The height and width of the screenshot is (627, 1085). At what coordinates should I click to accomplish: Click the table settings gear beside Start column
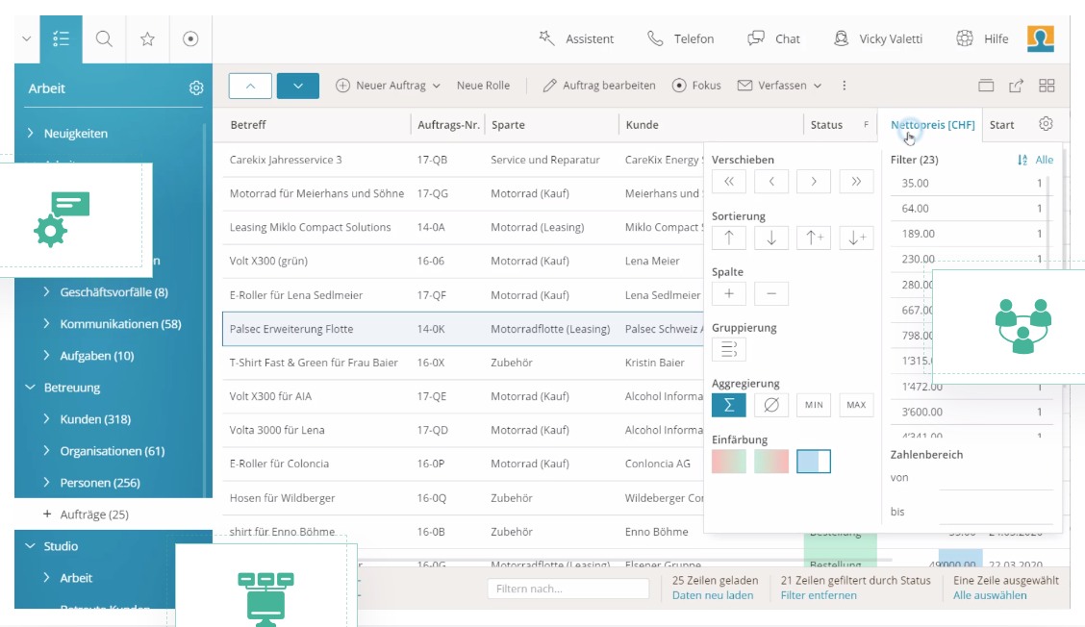1046,124
